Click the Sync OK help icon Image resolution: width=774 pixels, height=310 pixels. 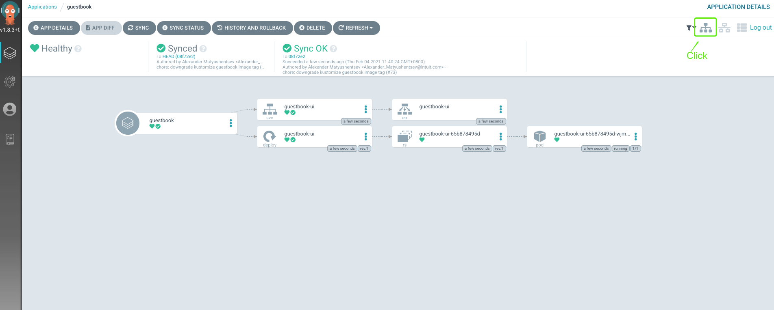click(x=333, y=49)
